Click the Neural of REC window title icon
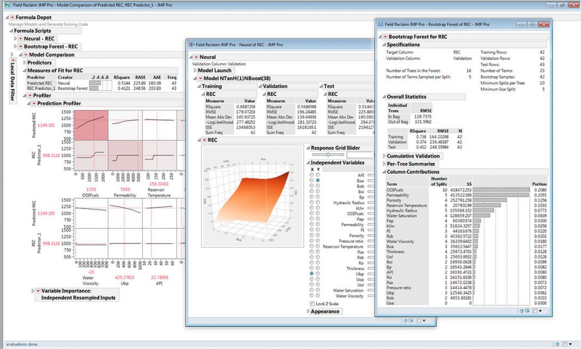Image resolution: width=581 pixels, height=349 pixels. pos(192,45)
